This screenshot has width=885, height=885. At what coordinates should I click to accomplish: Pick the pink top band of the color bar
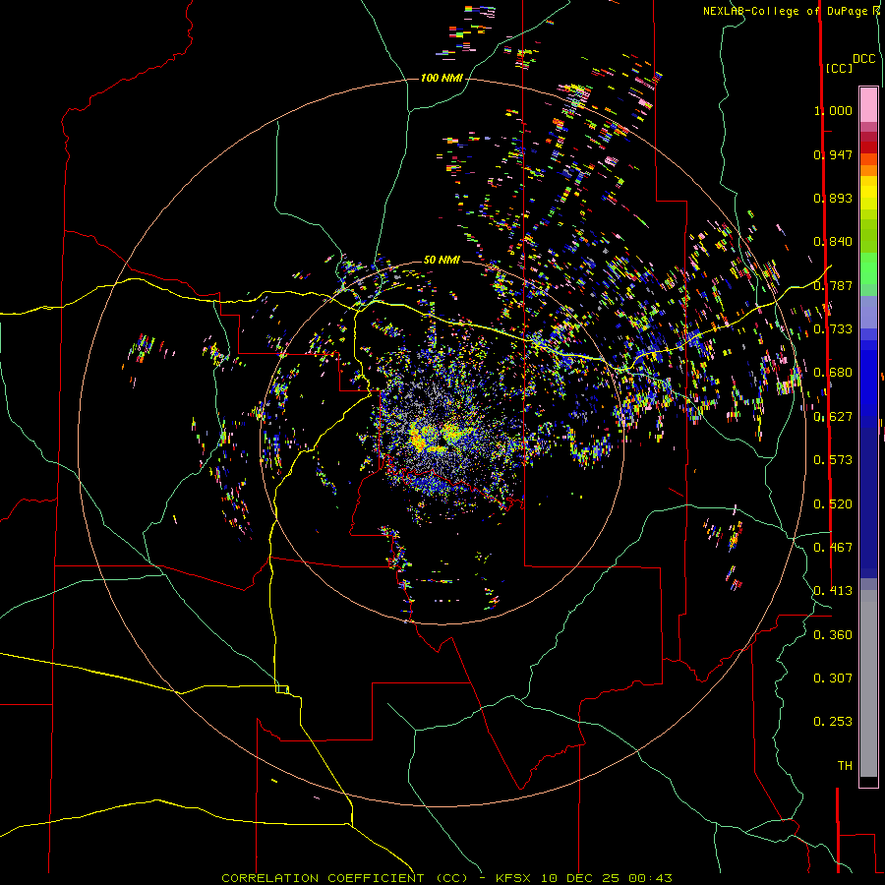tap(868, 104)
